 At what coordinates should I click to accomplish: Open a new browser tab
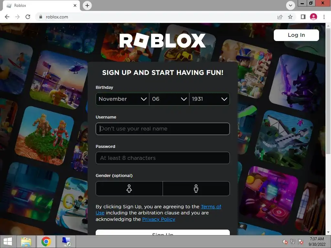pos(87,5)
